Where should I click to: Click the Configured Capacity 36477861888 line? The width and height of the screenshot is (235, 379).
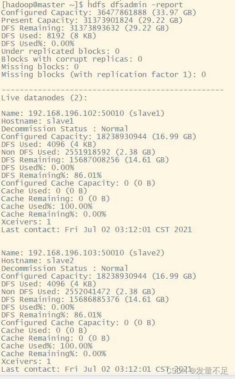point(99,12)
